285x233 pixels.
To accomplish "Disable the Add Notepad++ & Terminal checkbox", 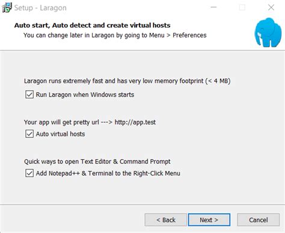I will pyautogui.click(x=29, y=173).
